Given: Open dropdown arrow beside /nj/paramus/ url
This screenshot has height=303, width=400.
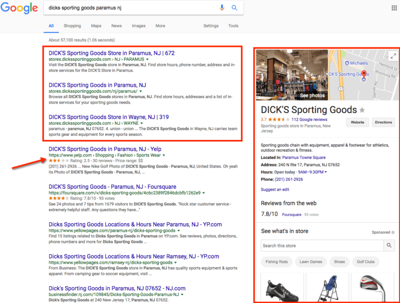Looking at the screenshot, I should point(141,91).
